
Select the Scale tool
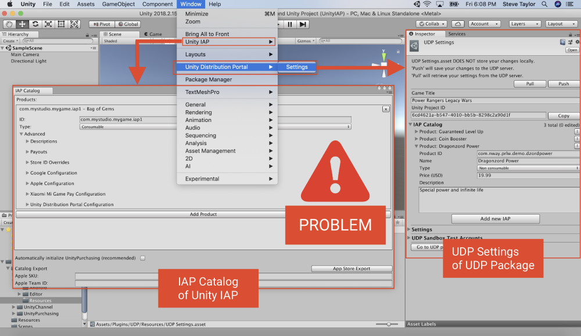(48, 24)
